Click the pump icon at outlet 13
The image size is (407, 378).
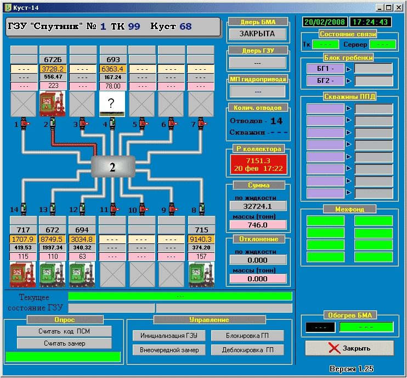[x=53, y=274]
